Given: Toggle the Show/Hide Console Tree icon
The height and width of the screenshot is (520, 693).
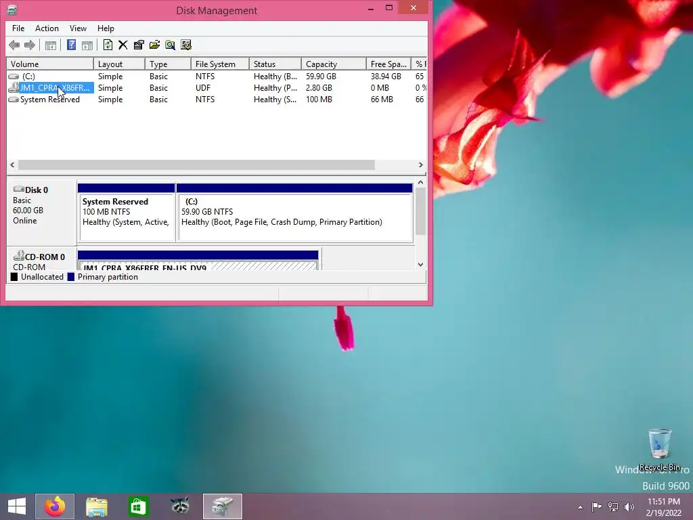Looking at the screenshot, I should pos(51,45).
